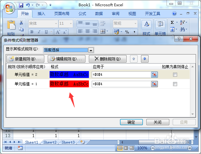Align text to the vertical middle

point(88,23)
